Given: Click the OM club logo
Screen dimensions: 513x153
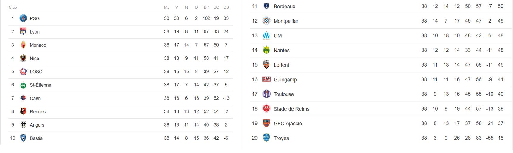Looking at the screenshot, I should [266, 36].
